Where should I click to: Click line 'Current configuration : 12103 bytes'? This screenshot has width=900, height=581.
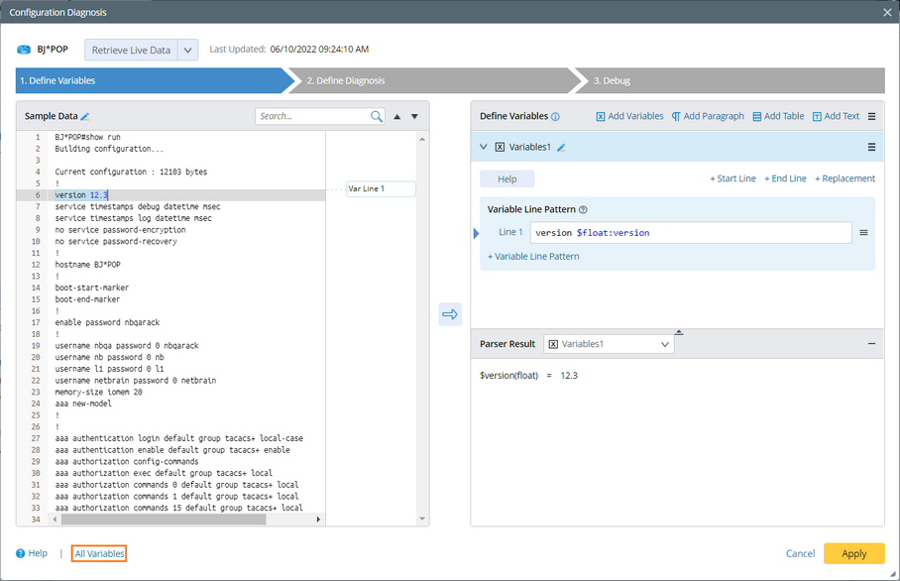point(131,172)
